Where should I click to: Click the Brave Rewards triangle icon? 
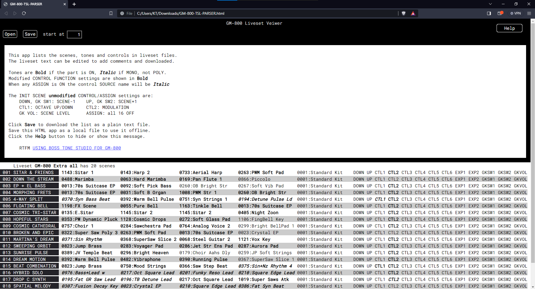click(413, 13)
